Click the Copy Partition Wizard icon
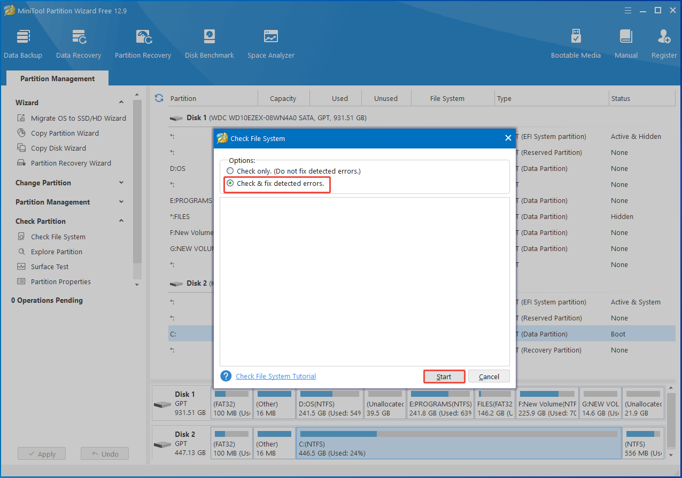Image resolution: width=682 pixels, height=478 pixels. pos(21,133)
